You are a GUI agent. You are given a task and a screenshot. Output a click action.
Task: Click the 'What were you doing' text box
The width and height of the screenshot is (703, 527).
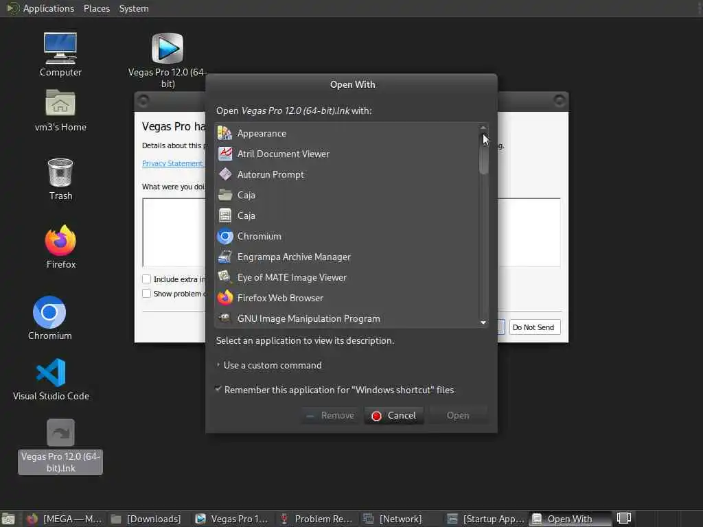[x=174, y=232]
